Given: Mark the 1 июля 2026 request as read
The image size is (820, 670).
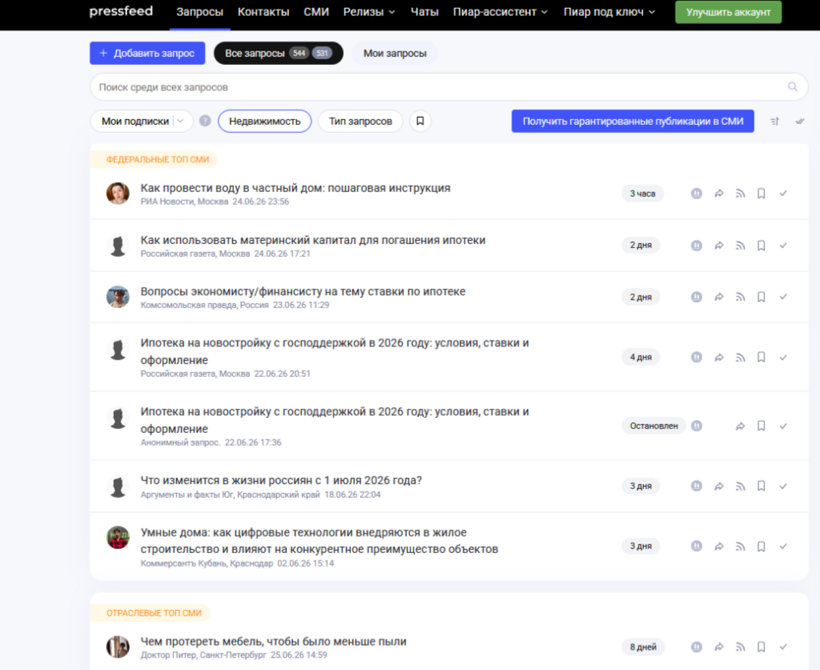Looking at the screenshot, I should [x=783, y=486].
